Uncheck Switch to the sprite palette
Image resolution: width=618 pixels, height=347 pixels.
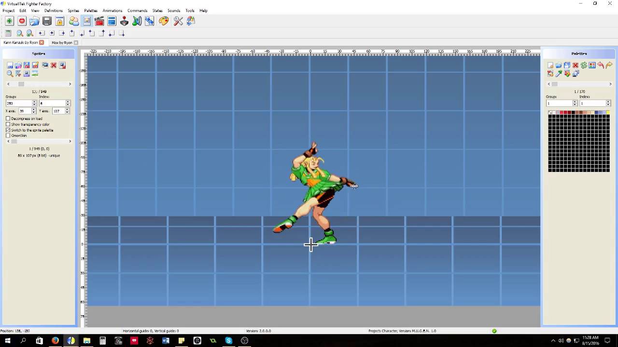pyautogui.click(x=8, y=130)
